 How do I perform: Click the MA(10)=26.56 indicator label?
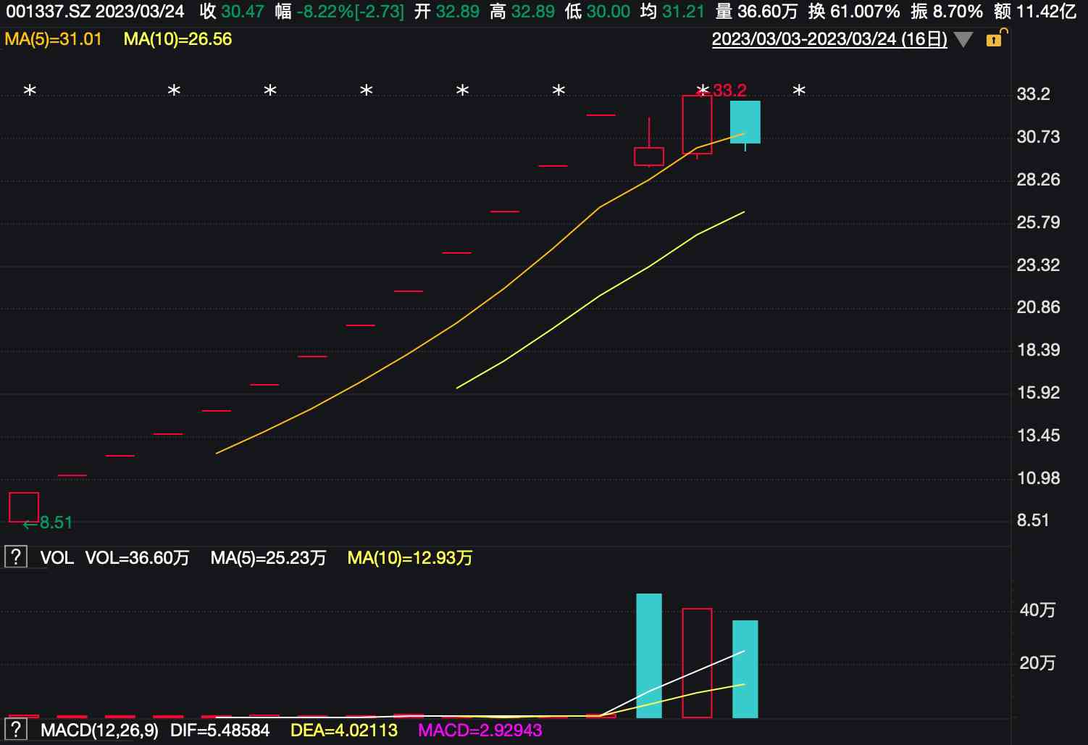pos(177,39)
